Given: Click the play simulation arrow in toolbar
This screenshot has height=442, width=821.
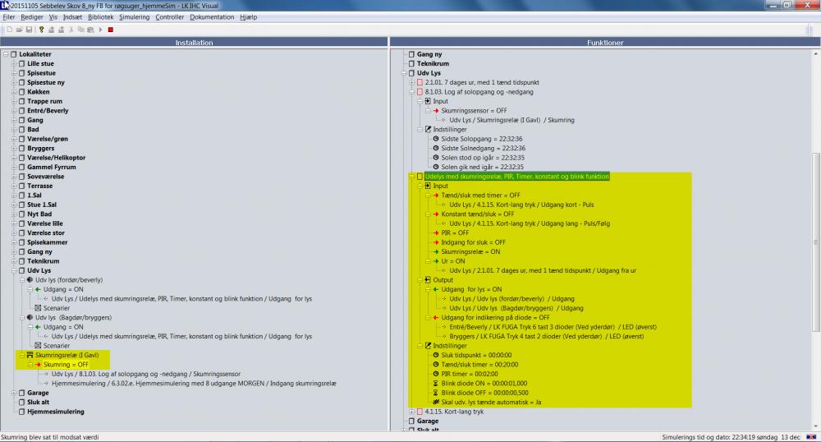Looking at the screenshot, I should click(x=100, y=30).
